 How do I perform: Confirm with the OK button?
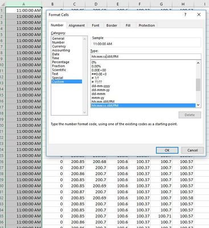pos(167,150)
